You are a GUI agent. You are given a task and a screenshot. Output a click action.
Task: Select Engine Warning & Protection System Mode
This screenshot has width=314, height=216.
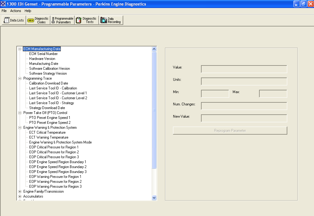[x=61, y=142]
